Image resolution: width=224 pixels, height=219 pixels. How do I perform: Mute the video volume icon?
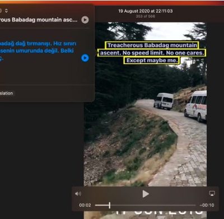click(x=78, y=194)
